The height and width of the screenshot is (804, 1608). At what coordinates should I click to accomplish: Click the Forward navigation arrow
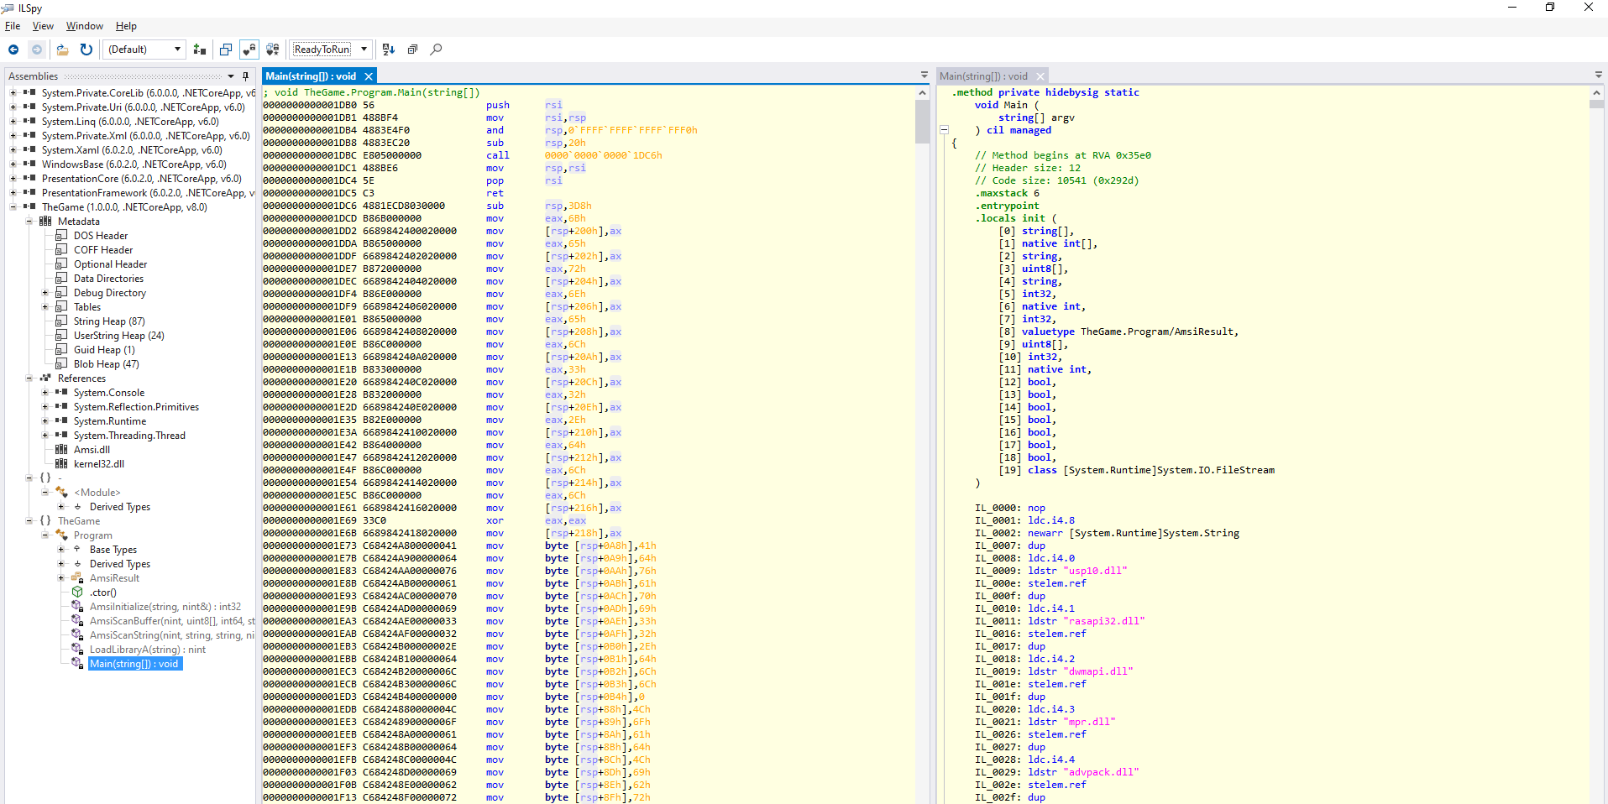click(36, 50)
